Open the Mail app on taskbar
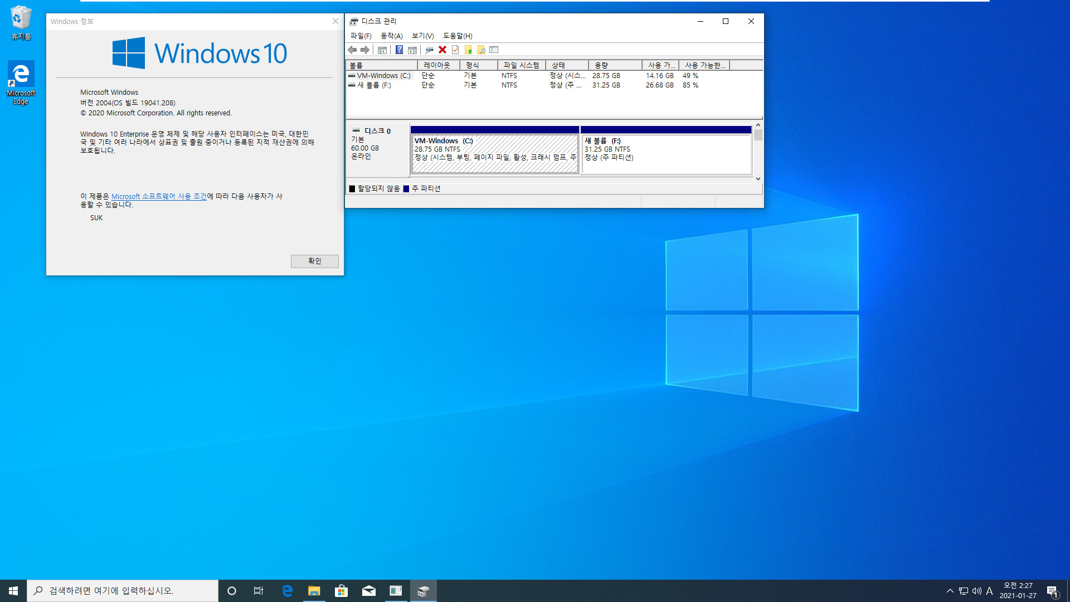 tap(368, 591)
